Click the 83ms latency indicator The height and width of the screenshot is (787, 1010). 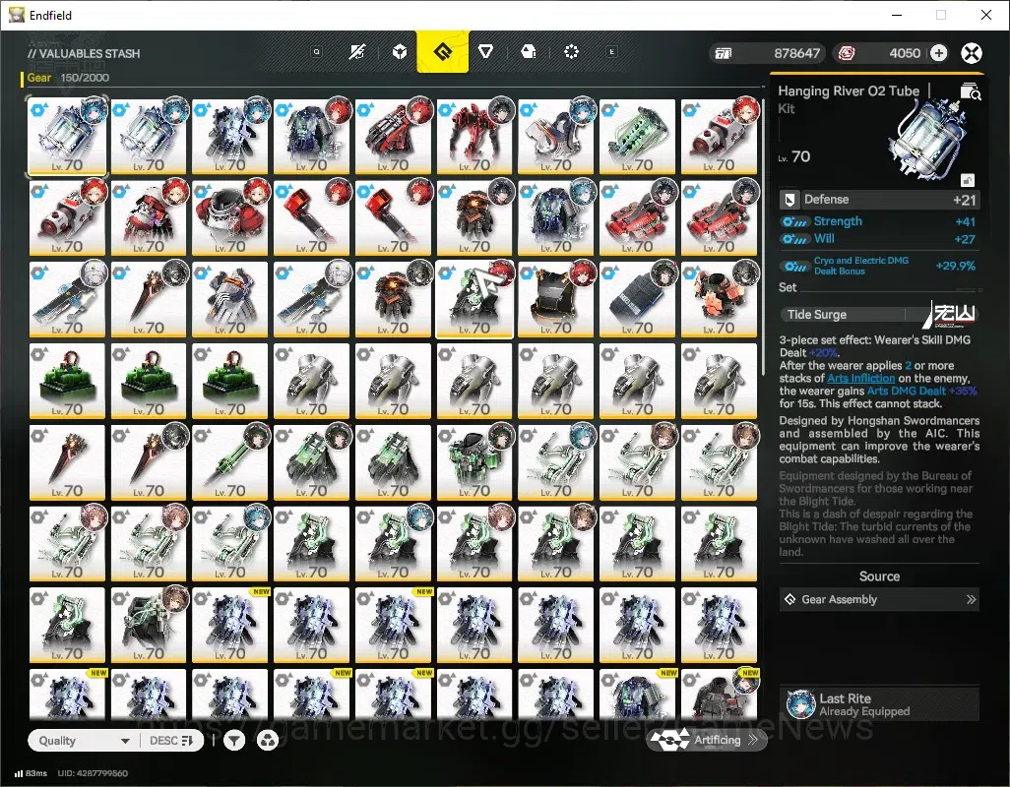point(31,773)
